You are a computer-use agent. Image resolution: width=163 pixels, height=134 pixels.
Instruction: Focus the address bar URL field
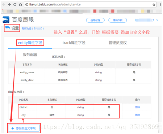[x=91, y=5]
